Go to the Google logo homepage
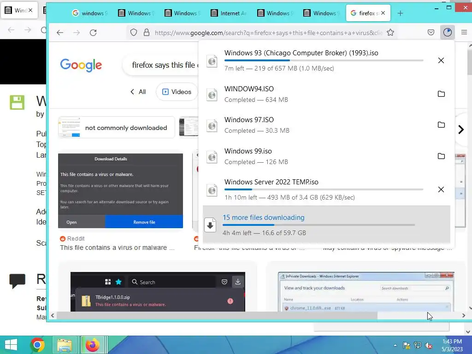The width and height of the screenshot is (472, 354). (81, 65)
